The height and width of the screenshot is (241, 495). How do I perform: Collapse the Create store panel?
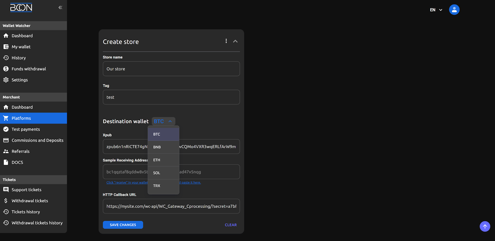[235, 41]
